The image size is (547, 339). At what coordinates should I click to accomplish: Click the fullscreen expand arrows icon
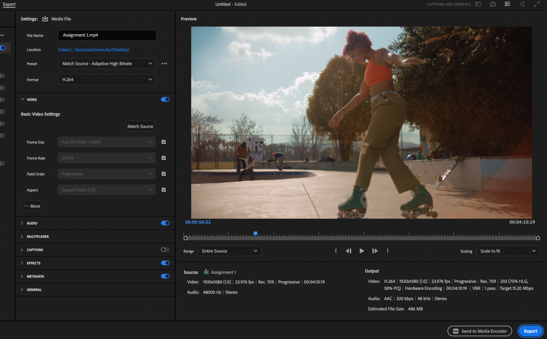coord(537,4)
